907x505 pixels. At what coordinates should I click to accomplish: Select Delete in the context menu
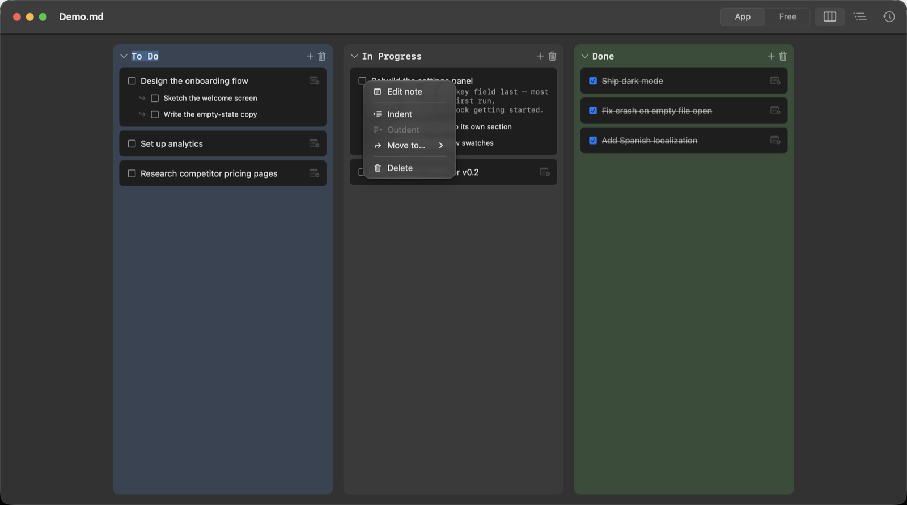pyautogui.click(x=409, y=168)
